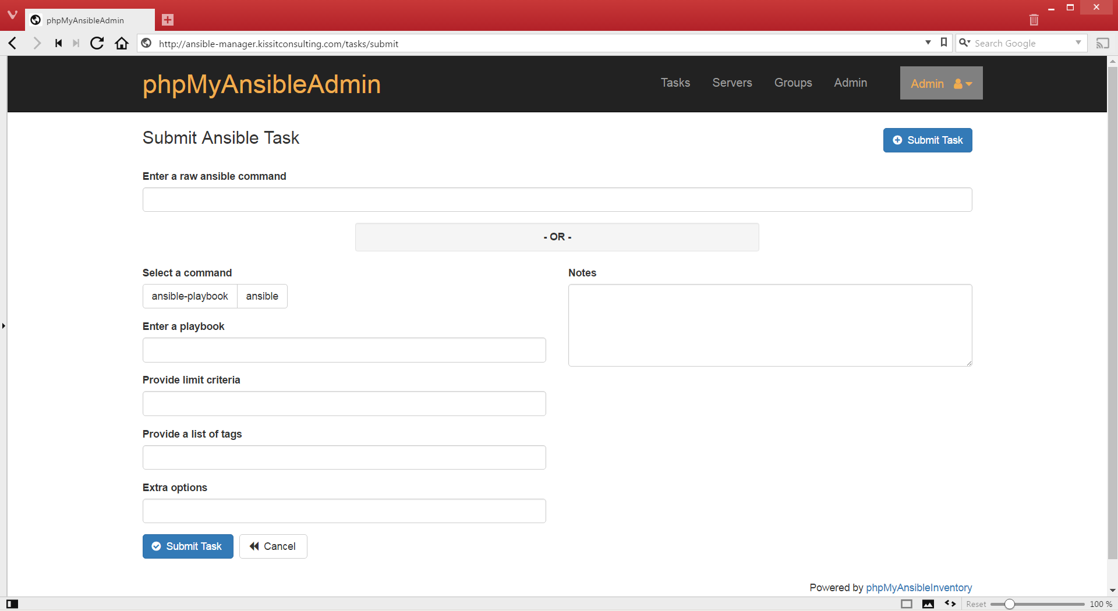Open the Admin navigation menu
The width and height of the screenshot is (1118, 611).
coord(850,83)
